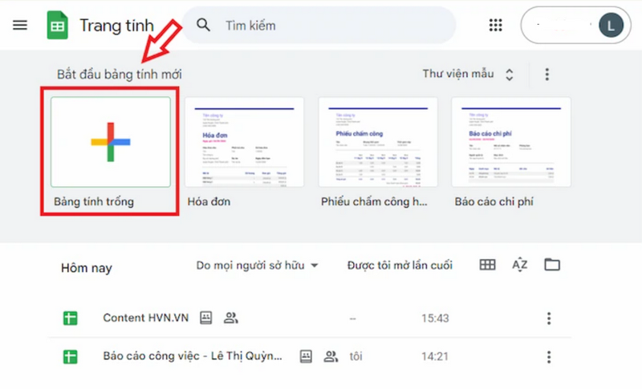The height and width of the screenshot is (389, 642).
Task: Open template section more options menu
Action: point(547,75)
